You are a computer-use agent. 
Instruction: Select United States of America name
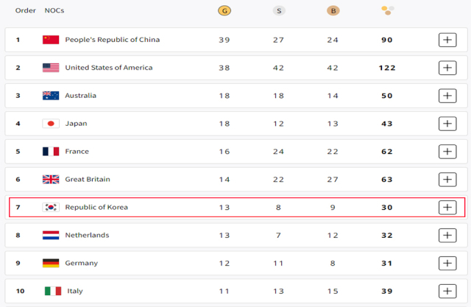point(109,68)
